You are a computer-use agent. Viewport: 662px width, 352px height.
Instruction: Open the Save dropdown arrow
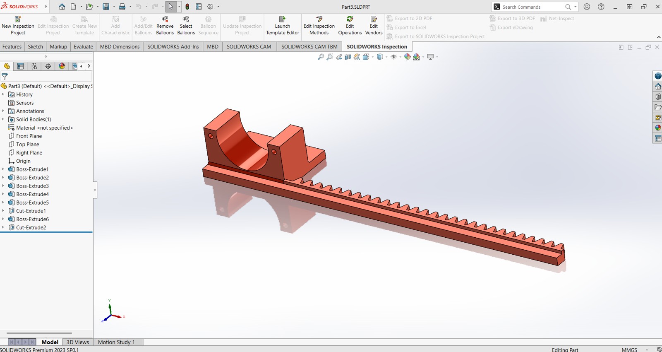(x=114, y=7)
